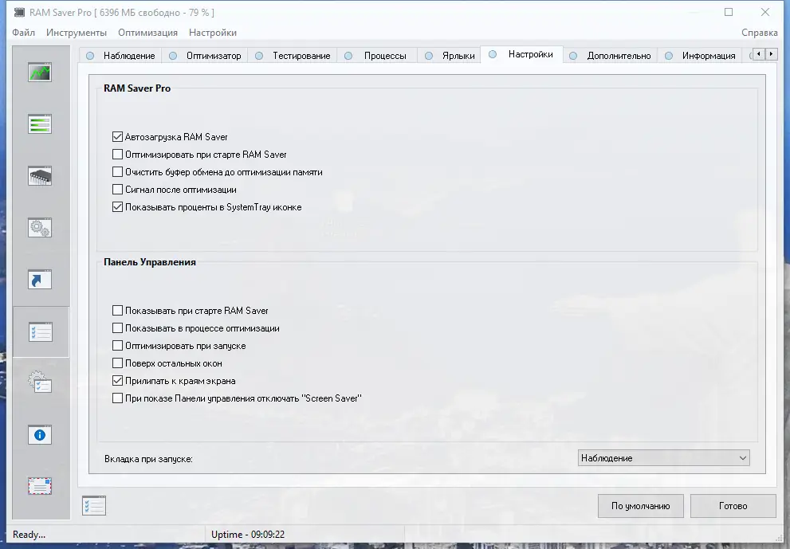The width and height of the screenshot is (790, 549).
Task: Switch to the Дополнительно tab
Action: click(611, 56)
